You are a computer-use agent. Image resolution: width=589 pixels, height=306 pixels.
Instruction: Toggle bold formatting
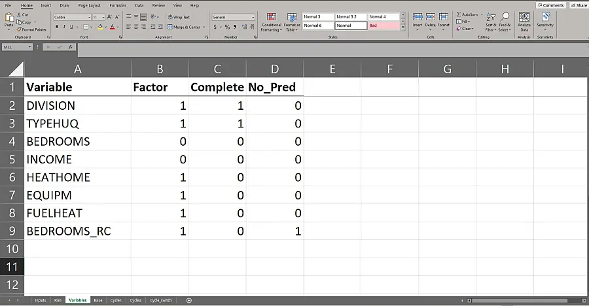pyautogui.click(x=57, y=27)
